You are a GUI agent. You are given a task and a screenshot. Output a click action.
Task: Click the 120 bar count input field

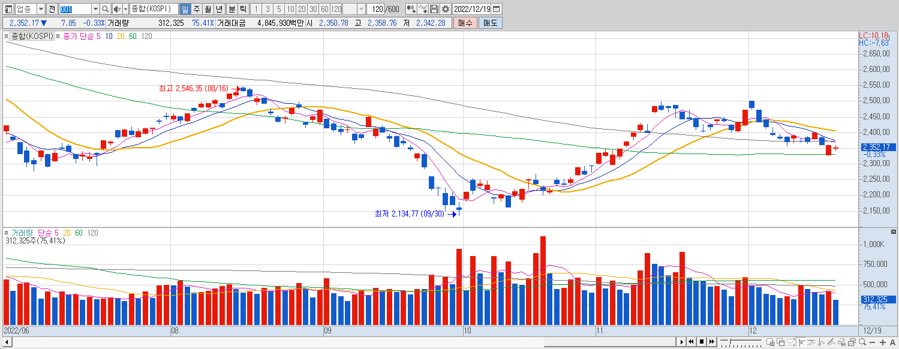pyautogui.click(x=375, y=9)
